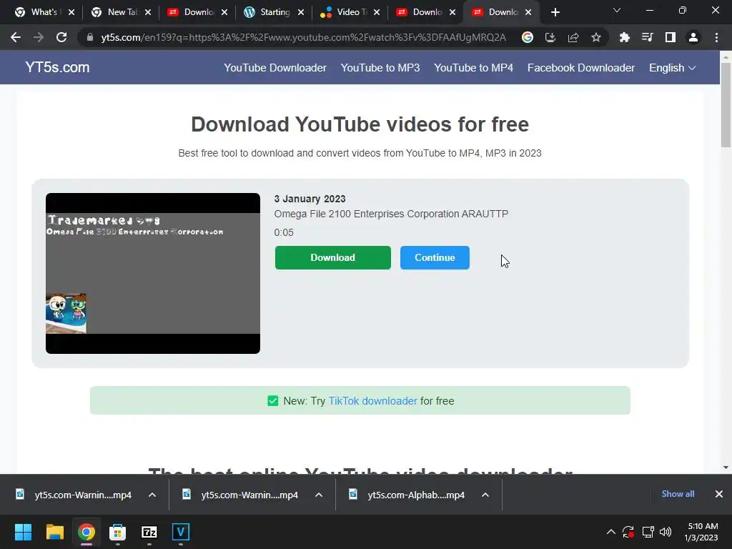Expand options for Alphab download
732x549 pixels.
(485, 495)
